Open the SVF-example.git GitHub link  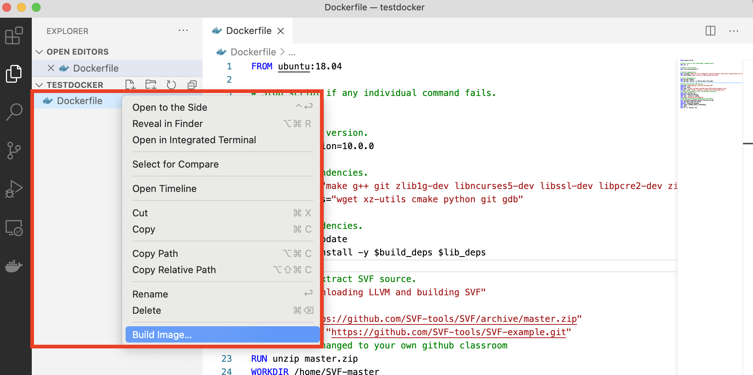(x=449, y=332)
